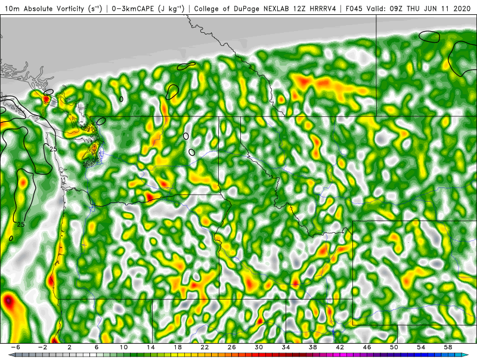
Task: Click the "2" color scale label
Action: [69, 347]
